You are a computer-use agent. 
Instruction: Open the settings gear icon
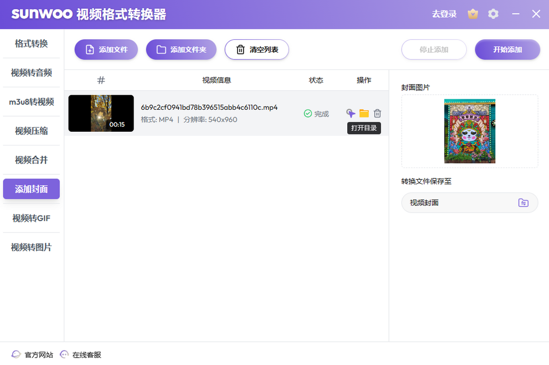click(493, 14)
